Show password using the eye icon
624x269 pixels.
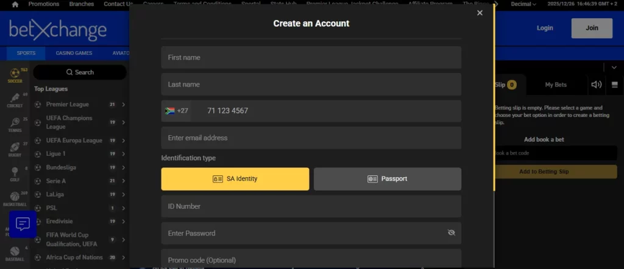tap(451, 233)
